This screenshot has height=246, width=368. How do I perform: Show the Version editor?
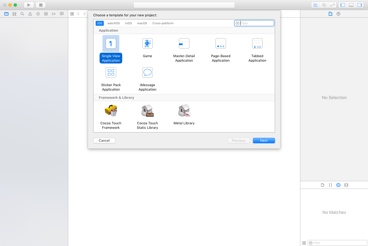click(332, 5)
